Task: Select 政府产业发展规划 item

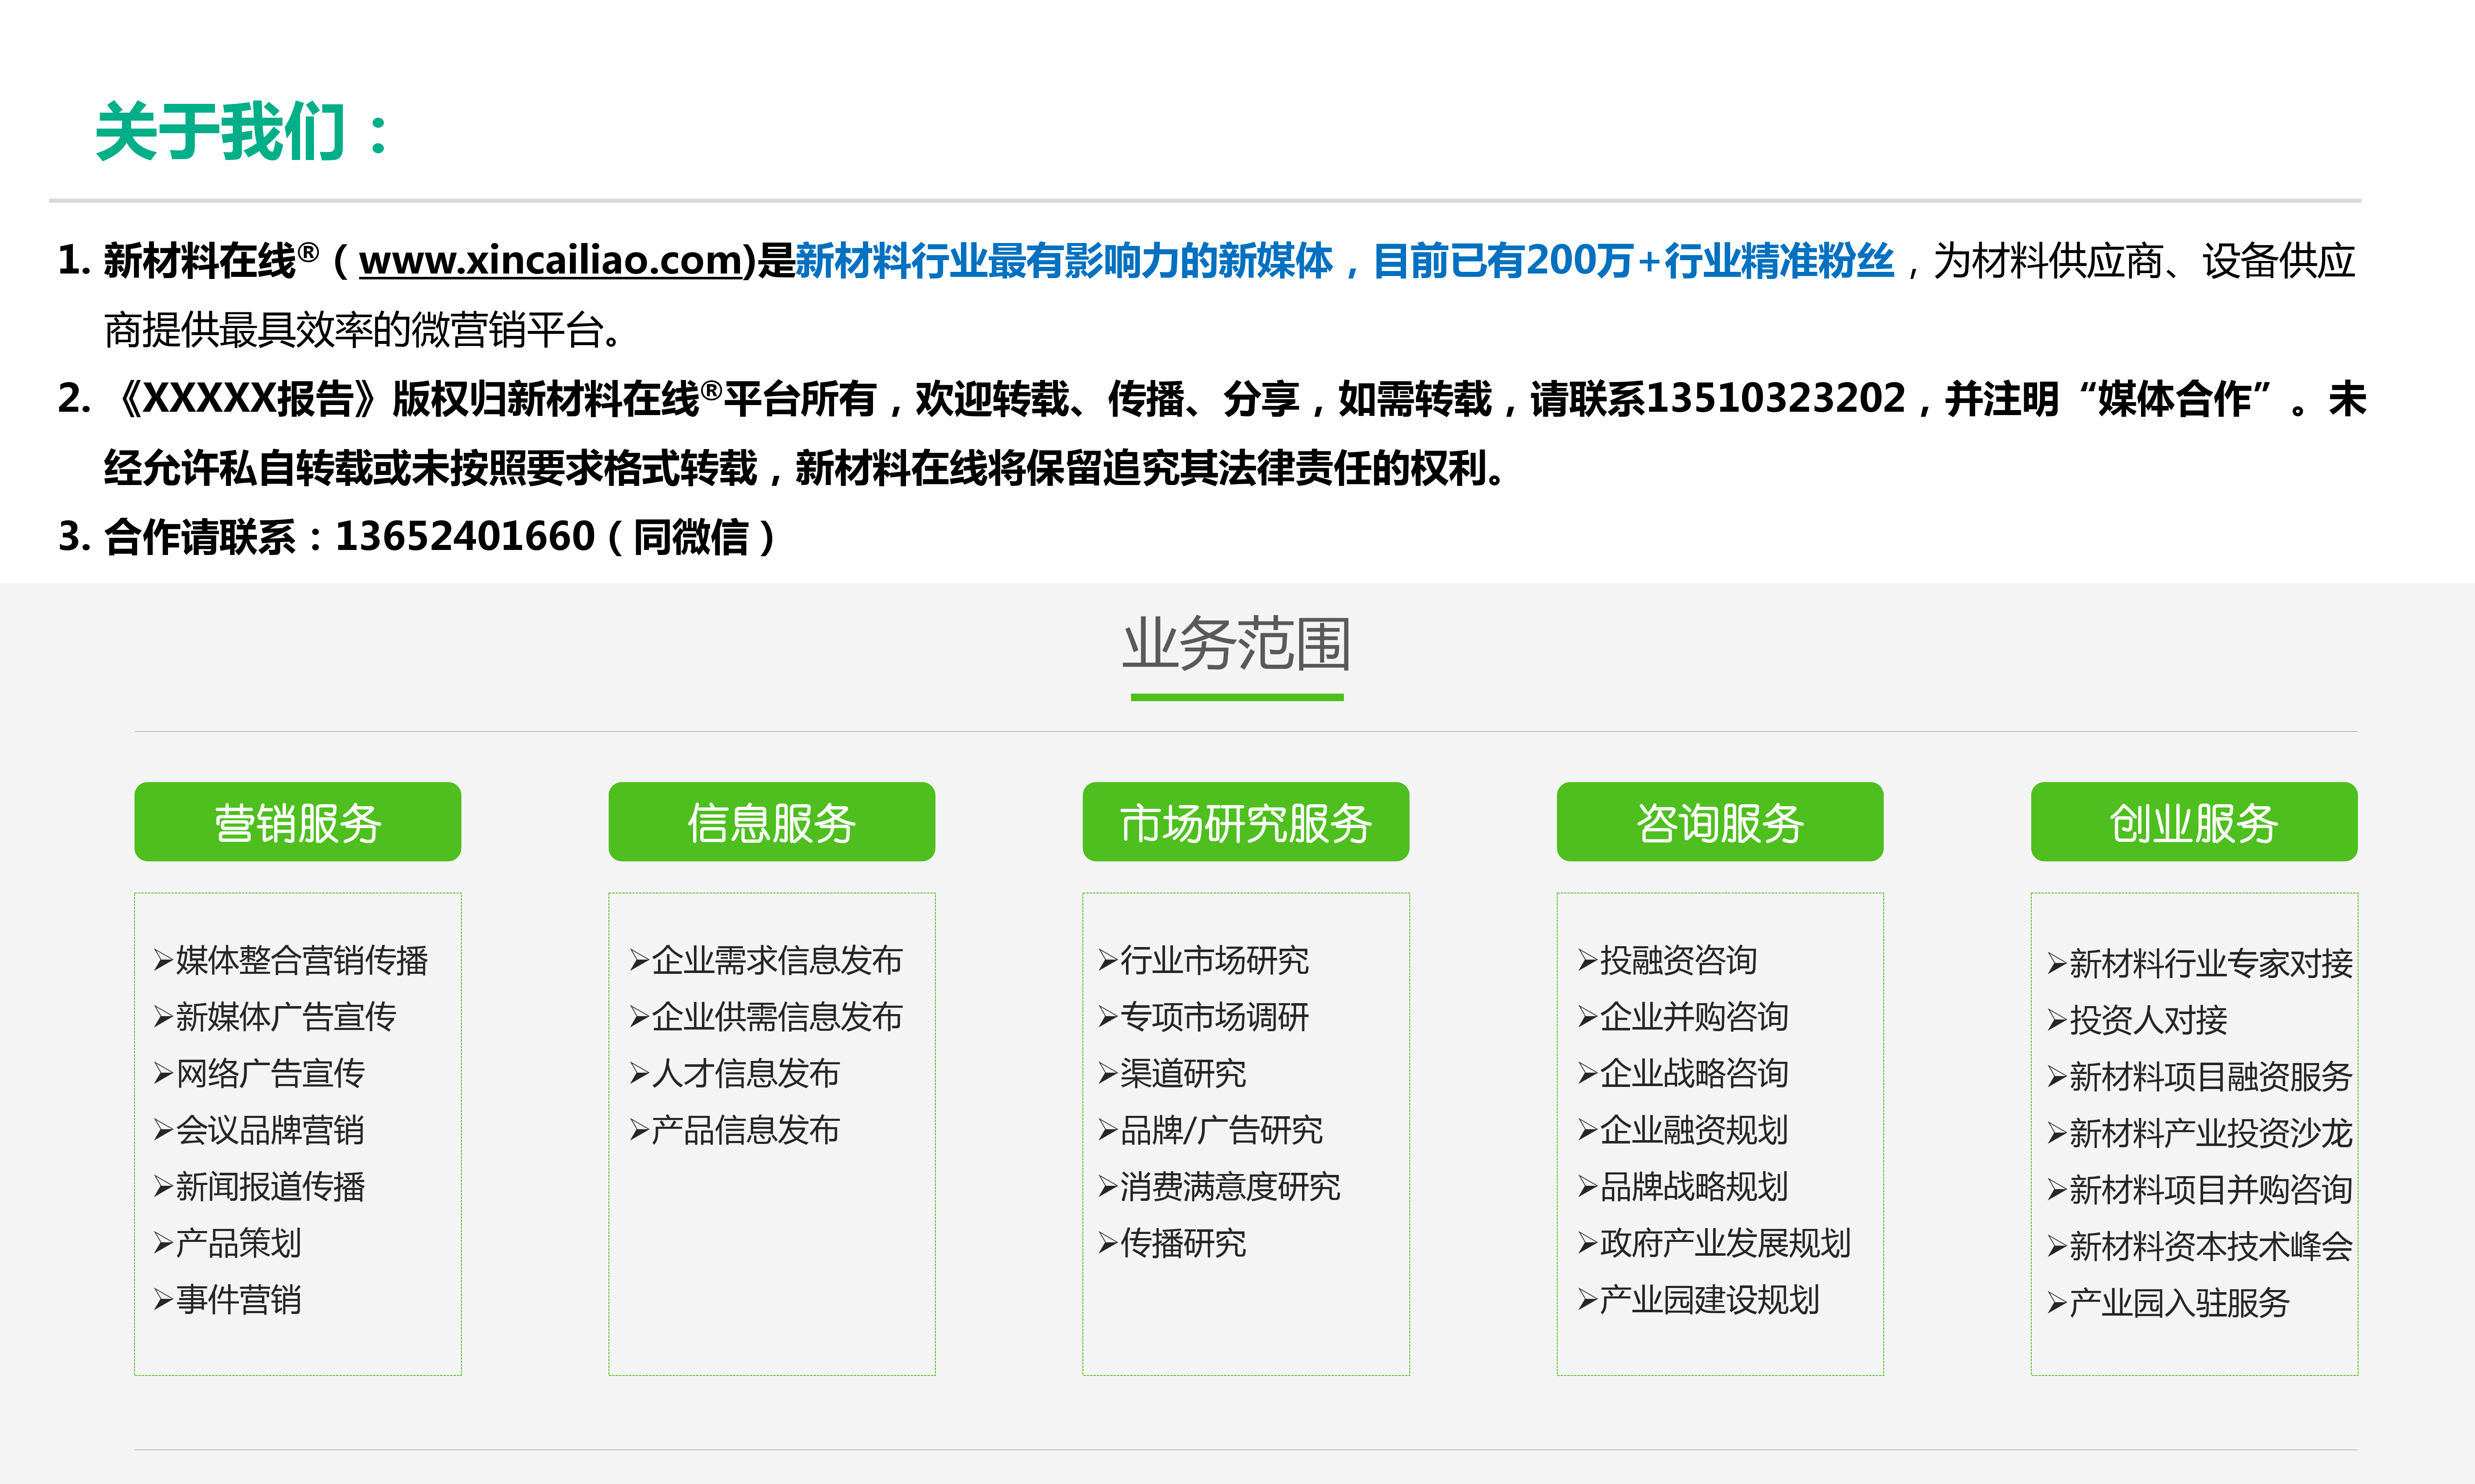Action: tap(1715, 1243)
